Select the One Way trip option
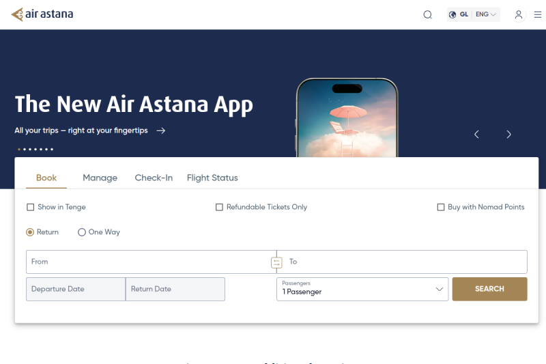This screenshot has width=546, height=364. pyautogui.click(x=81, y=232)
